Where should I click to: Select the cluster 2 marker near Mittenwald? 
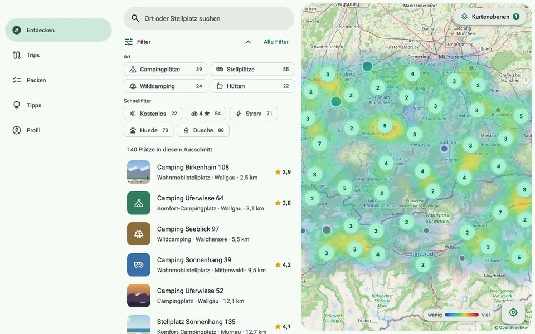(406, 222)
